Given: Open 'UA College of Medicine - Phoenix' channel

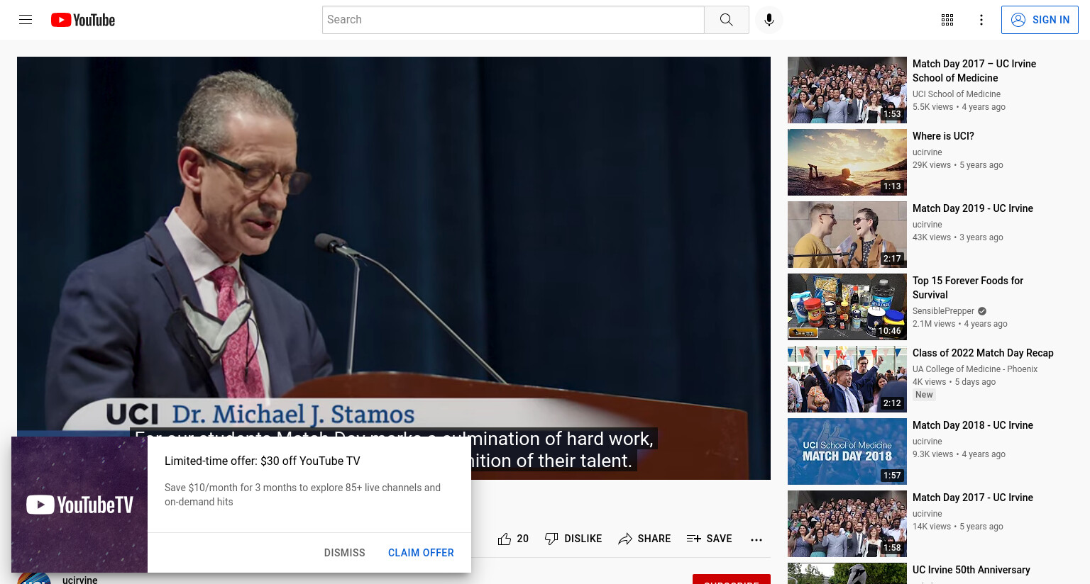Looking at the screenshot, I should (975, 369).
